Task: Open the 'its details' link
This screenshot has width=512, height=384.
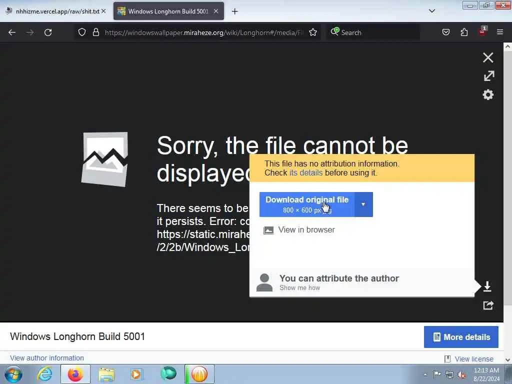Action: 306,172
